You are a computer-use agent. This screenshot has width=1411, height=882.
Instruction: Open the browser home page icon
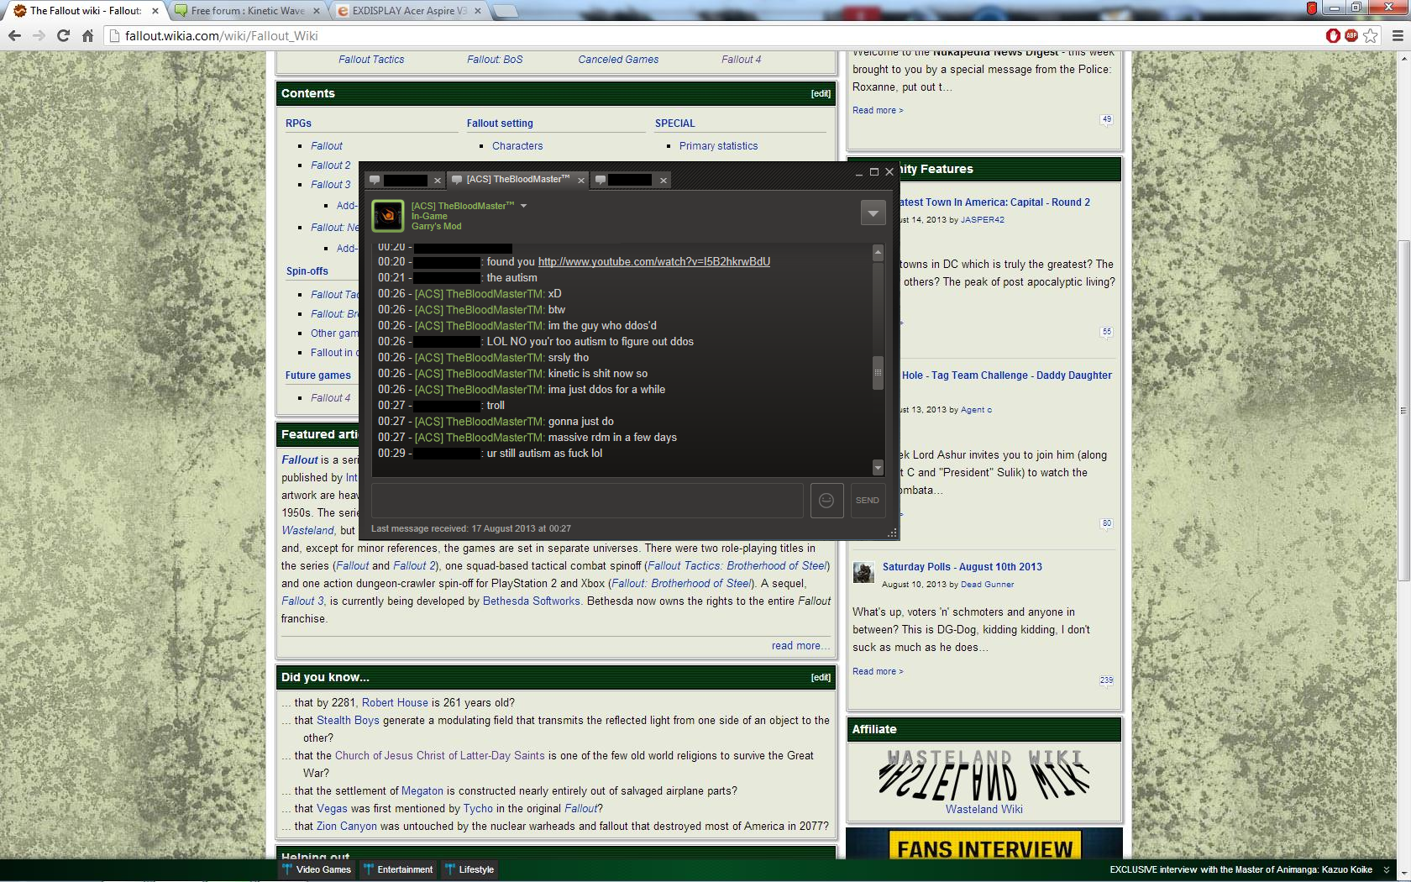coord(87,35)
